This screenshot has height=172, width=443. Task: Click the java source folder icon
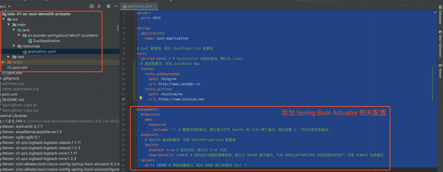19,30
